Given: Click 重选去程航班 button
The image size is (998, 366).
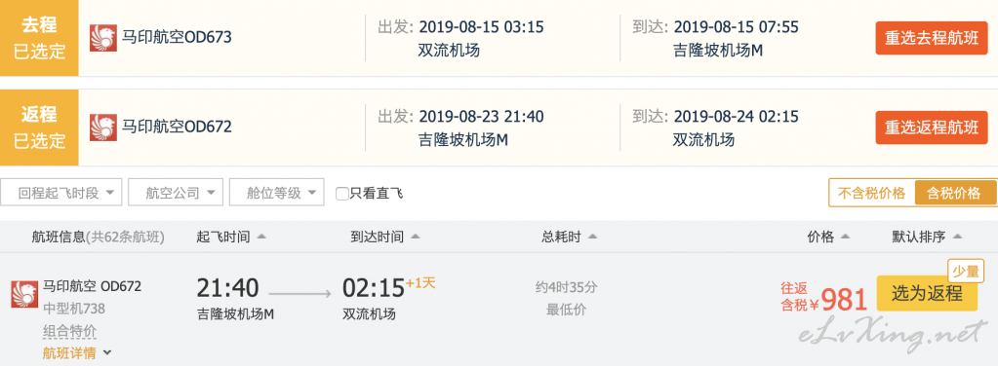Looking at the screenshot, I should coord(932,38).
